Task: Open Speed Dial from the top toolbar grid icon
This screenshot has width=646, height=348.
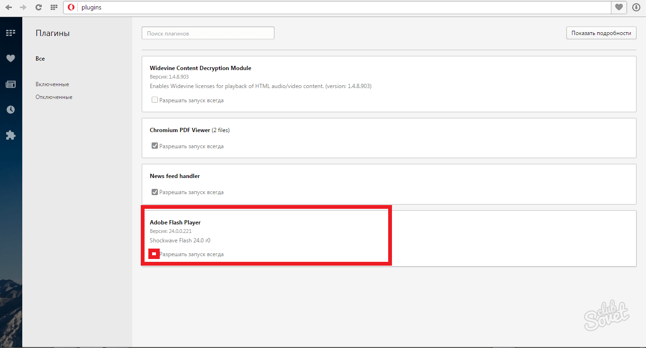Action: coord(54,8)
